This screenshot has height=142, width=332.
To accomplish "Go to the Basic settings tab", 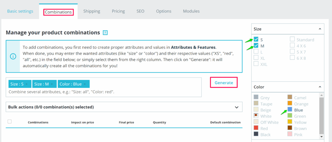I will point(20,11).
